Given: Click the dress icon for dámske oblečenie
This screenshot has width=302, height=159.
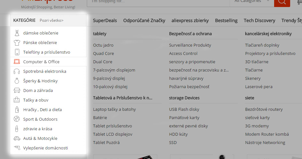Looking at the screenshot, I should [17, 33].
